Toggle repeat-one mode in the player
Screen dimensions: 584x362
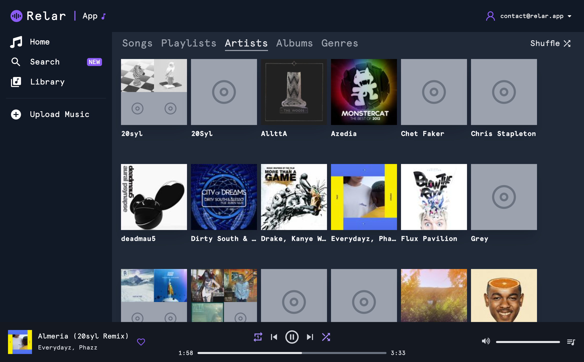(x=258, y=337)
